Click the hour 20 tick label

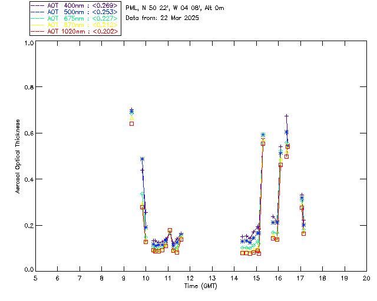[366, 278]
